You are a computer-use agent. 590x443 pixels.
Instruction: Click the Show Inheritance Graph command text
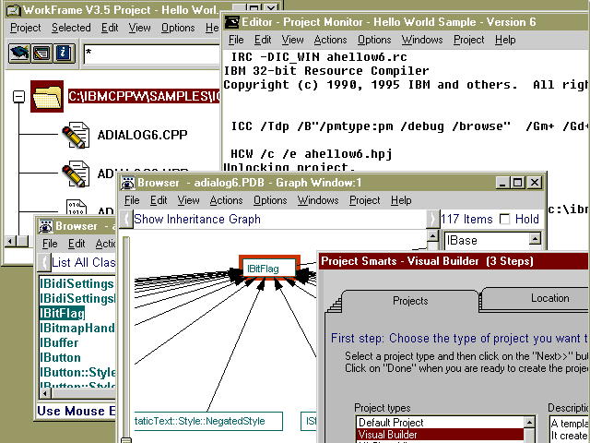click(x=197, y=220)
